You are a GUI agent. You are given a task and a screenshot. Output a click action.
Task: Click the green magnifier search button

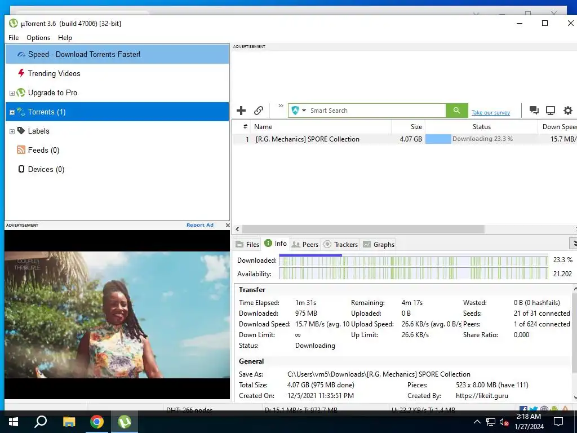pyautogui.click(x=456, y=111)
